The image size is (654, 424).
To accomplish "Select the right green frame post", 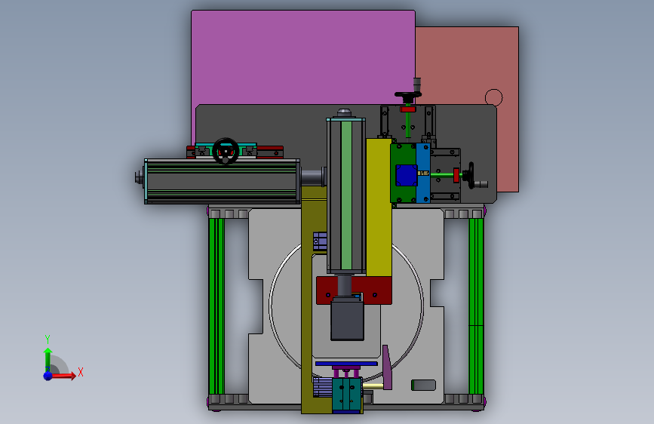I will click(476, 306).
